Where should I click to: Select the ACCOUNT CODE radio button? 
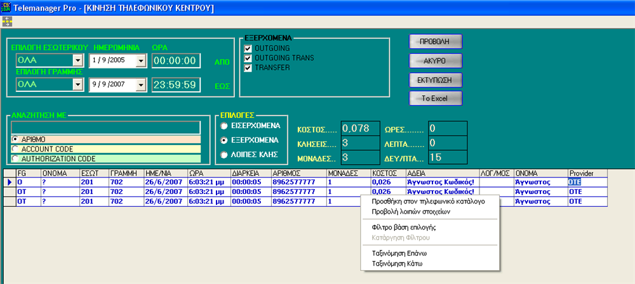coord(17,149)
